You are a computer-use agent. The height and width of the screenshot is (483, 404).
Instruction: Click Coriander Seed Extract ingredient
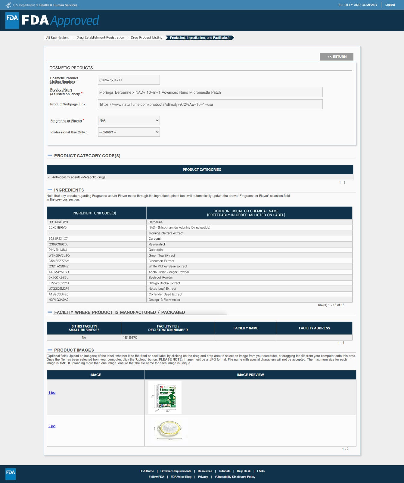pos(165,294)
